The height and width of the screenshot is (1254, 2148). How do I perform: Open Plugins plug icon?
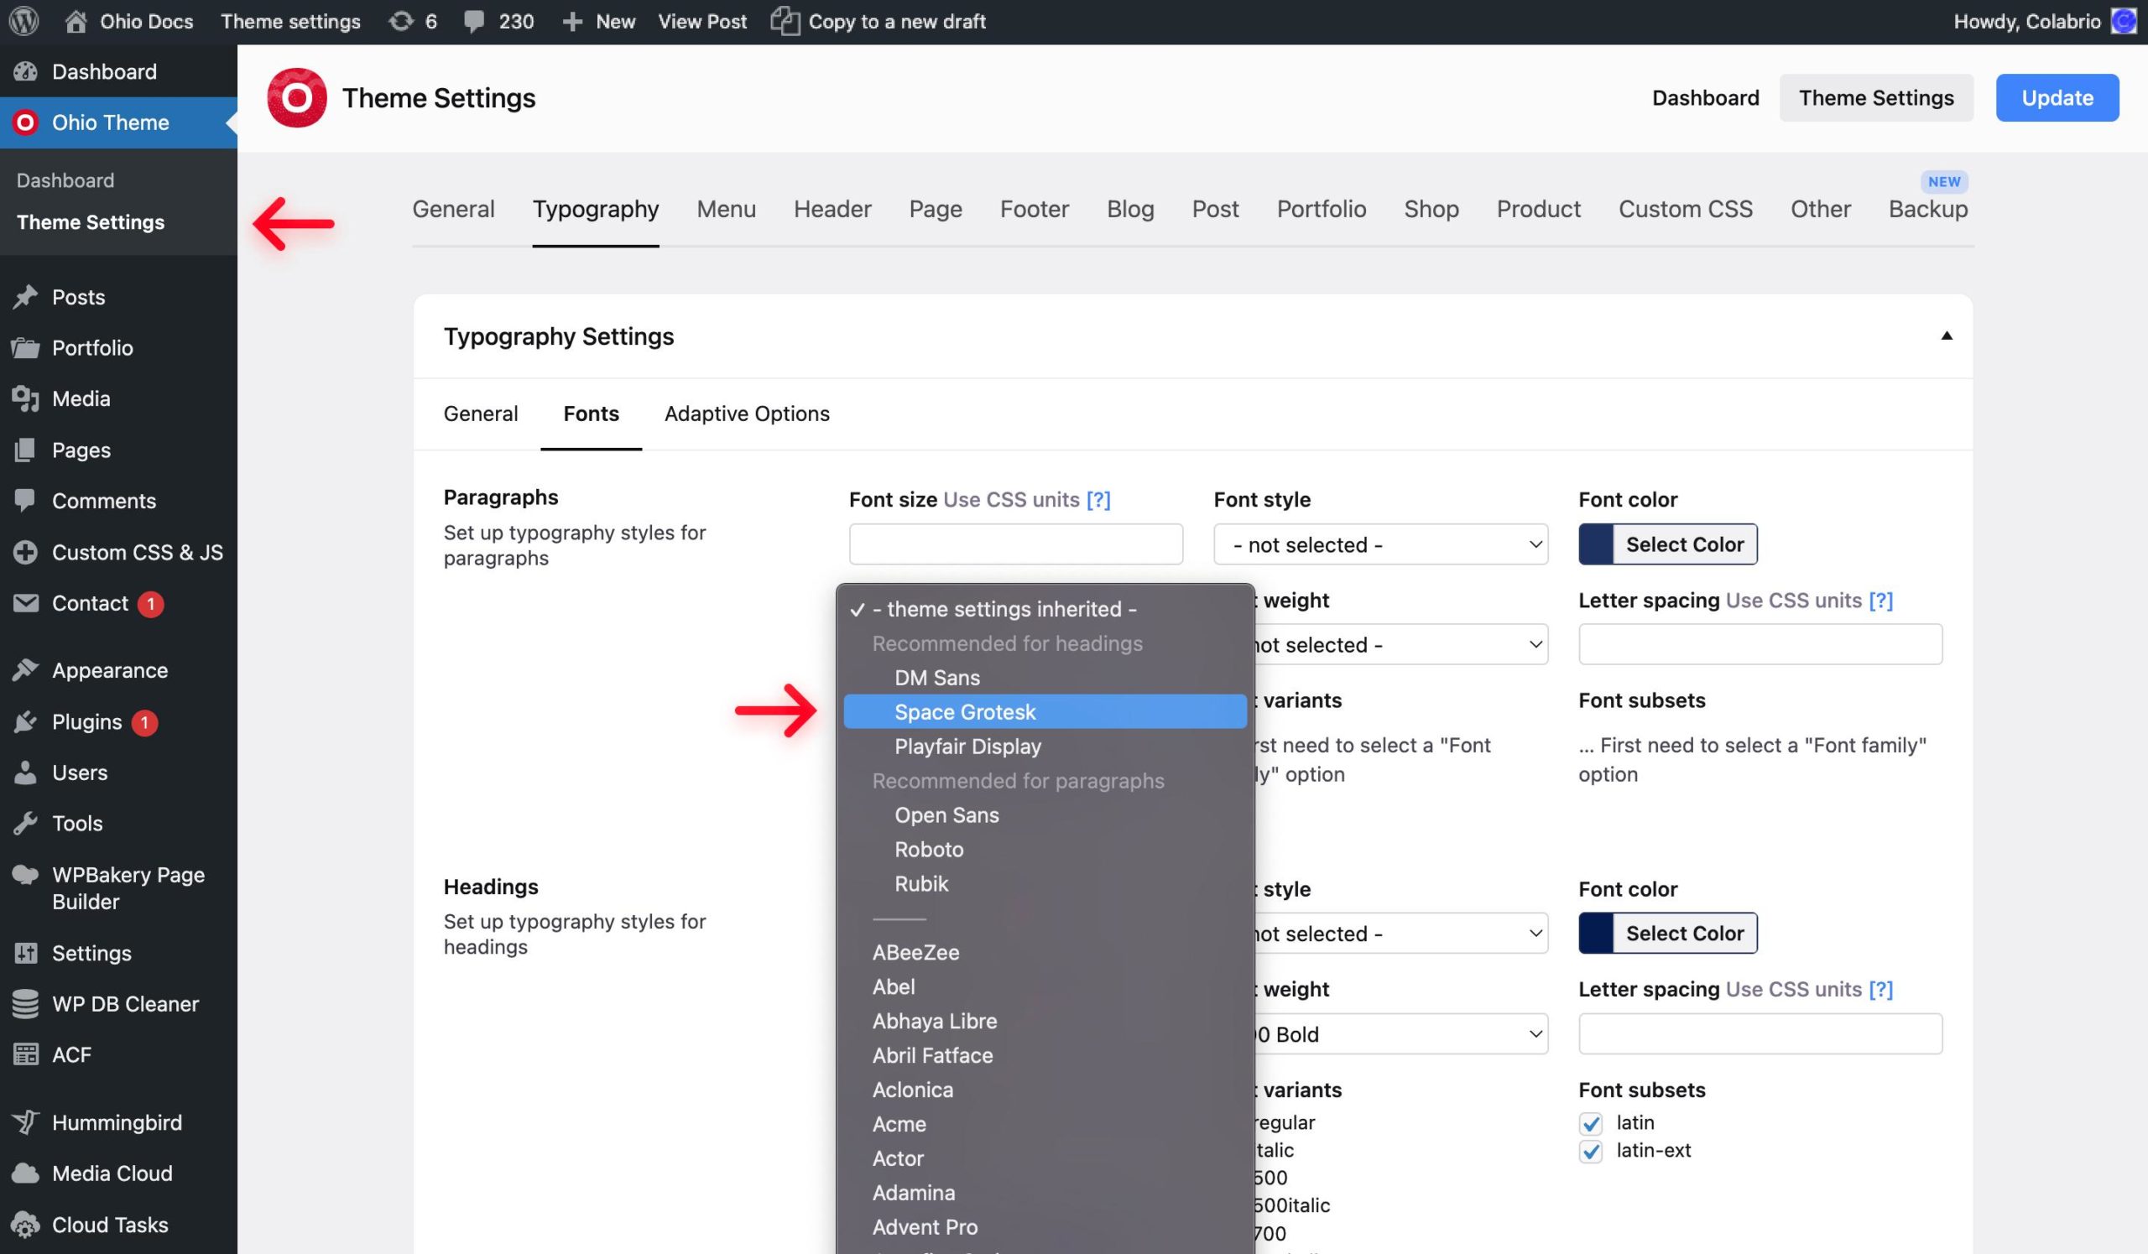click(x=25, y=721)
